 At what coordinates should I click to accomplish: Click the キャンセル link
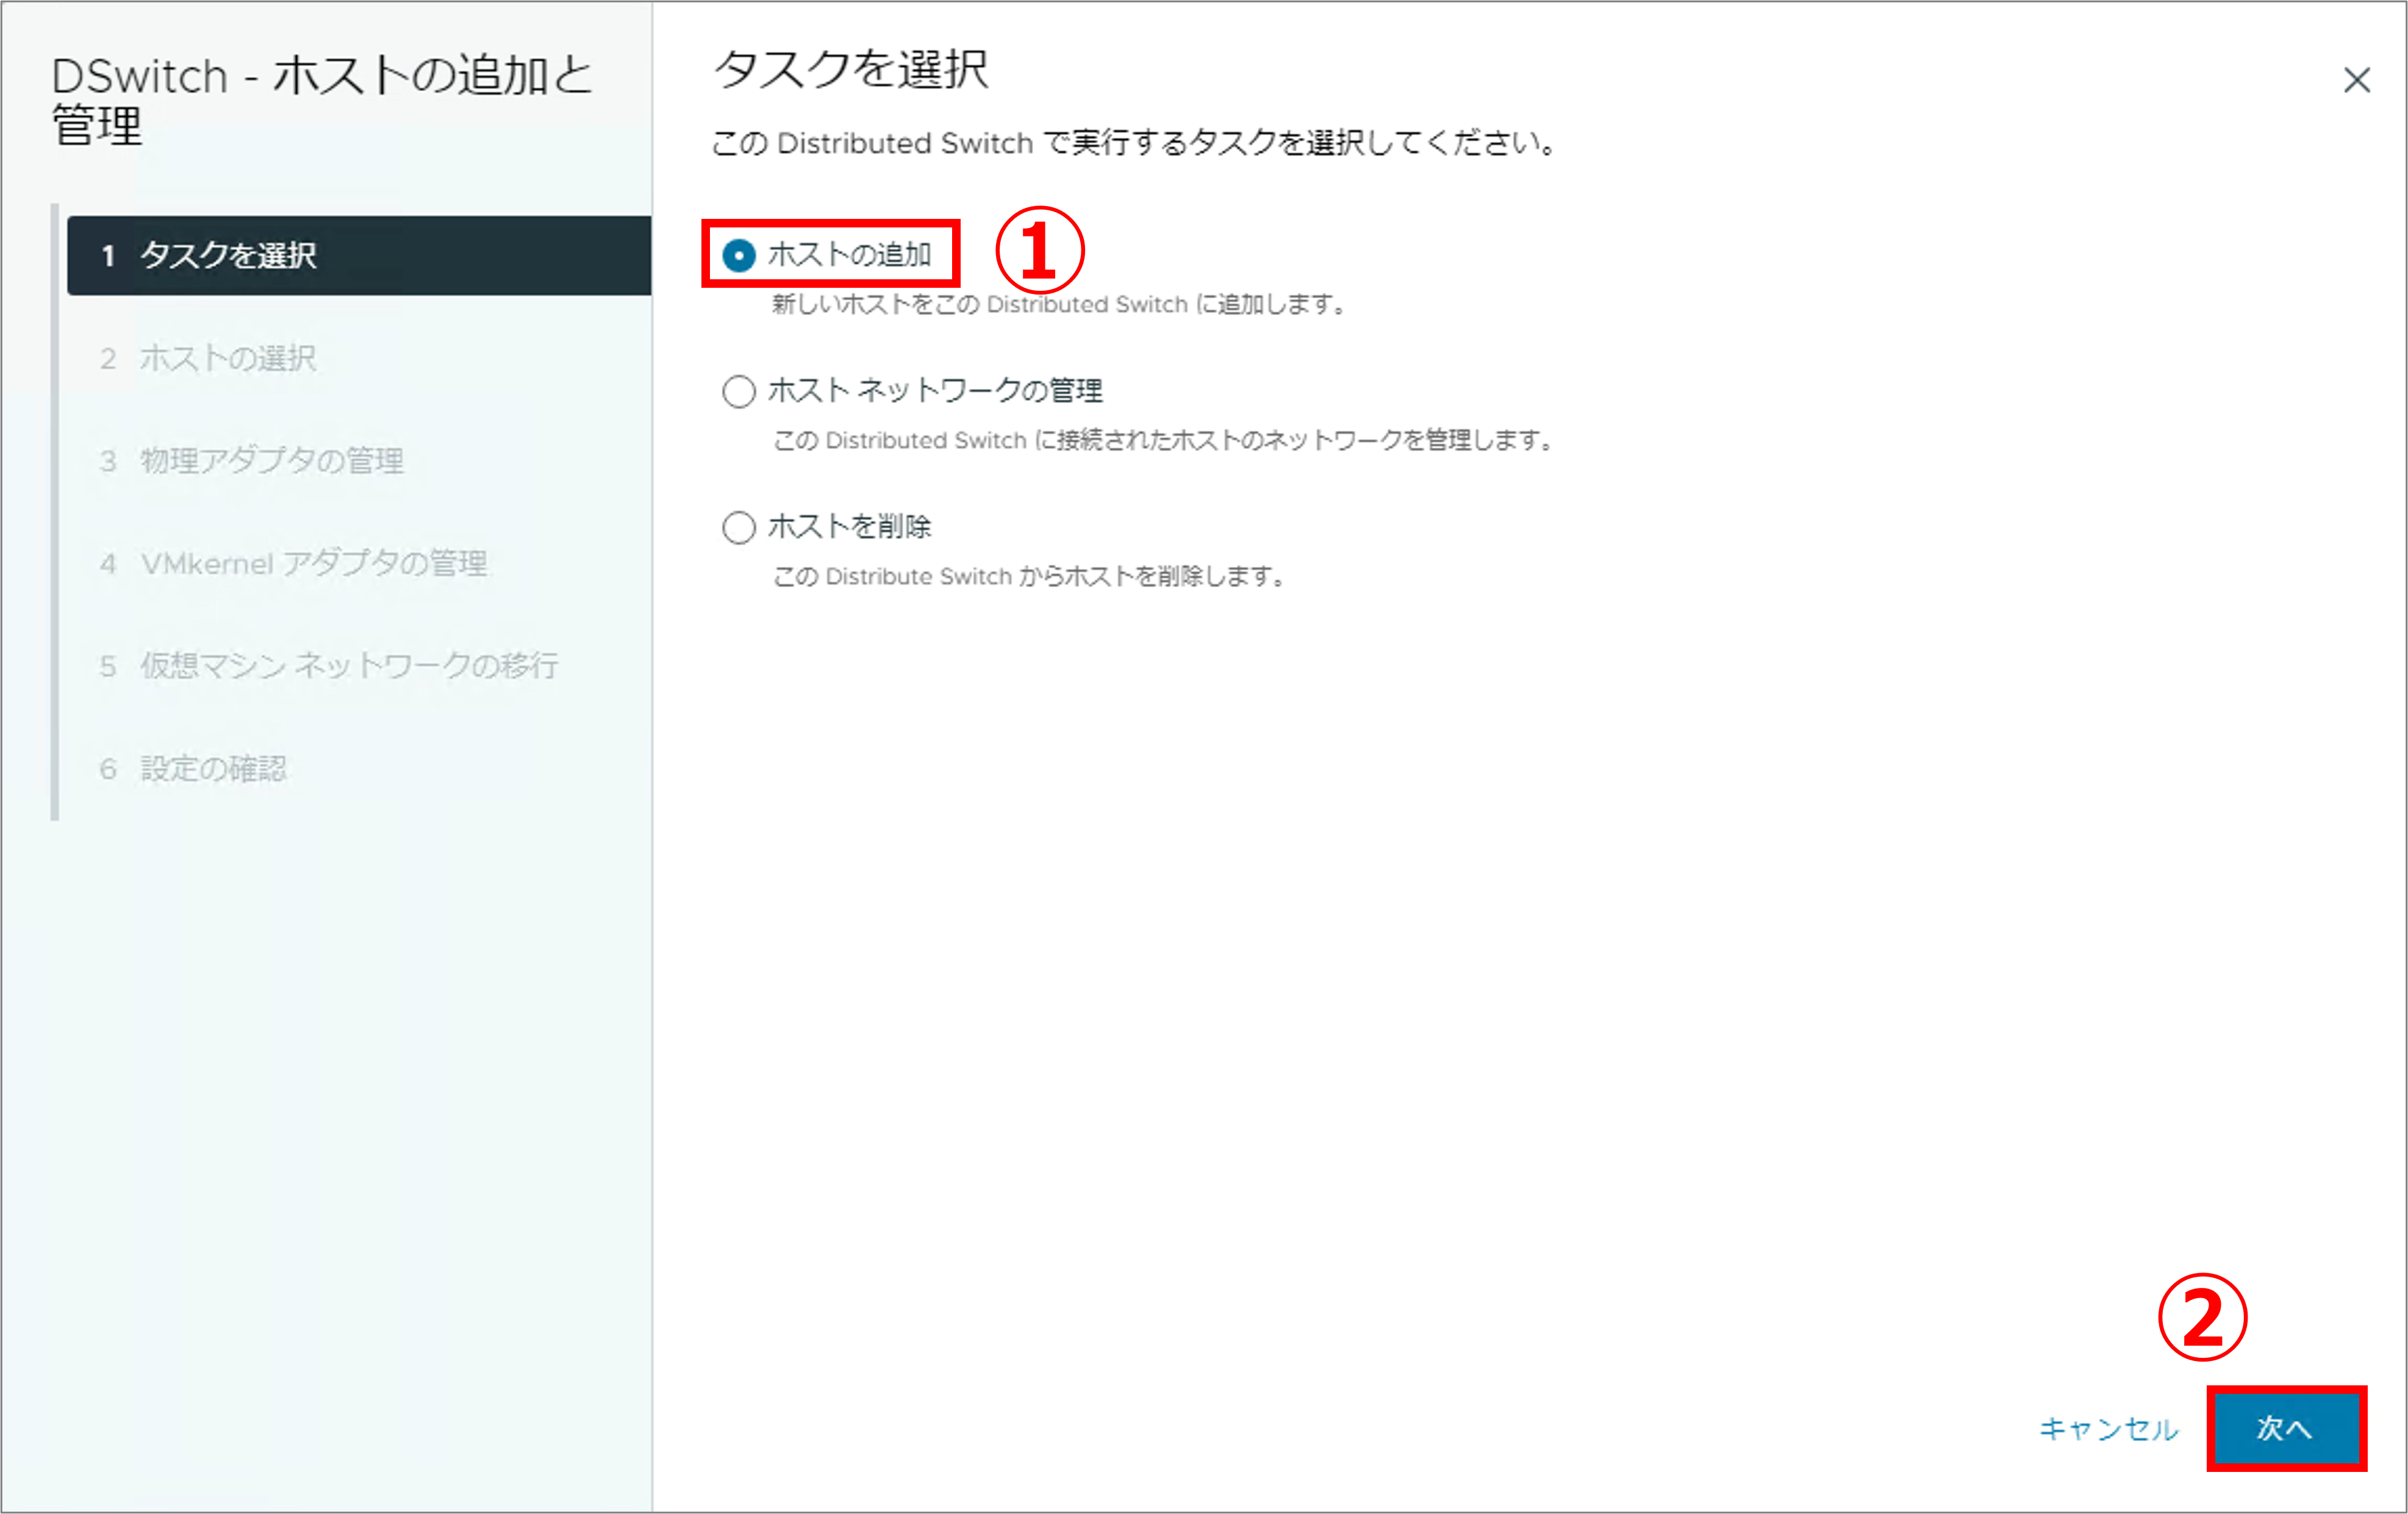(2108, 1429)
